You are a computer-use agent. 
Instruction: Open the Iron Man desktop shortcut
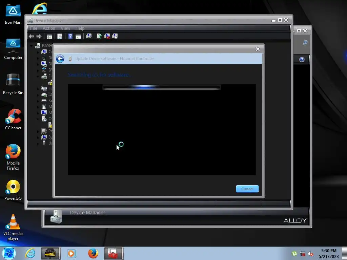[13, 15]
